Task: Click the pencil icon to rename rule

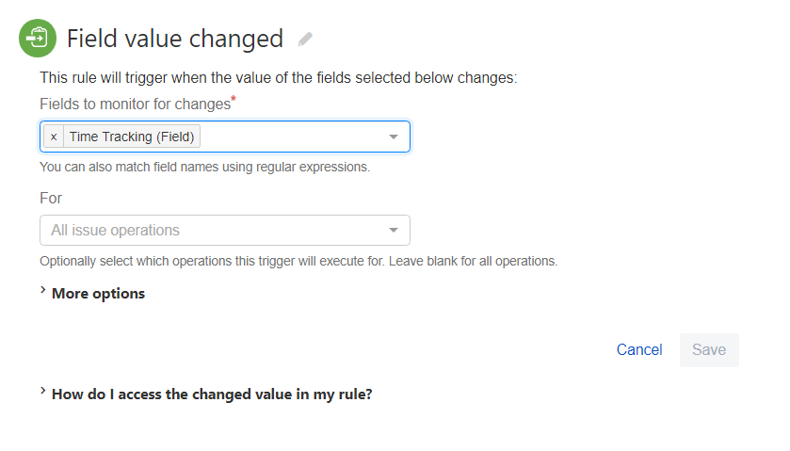Action: (305, 40)
